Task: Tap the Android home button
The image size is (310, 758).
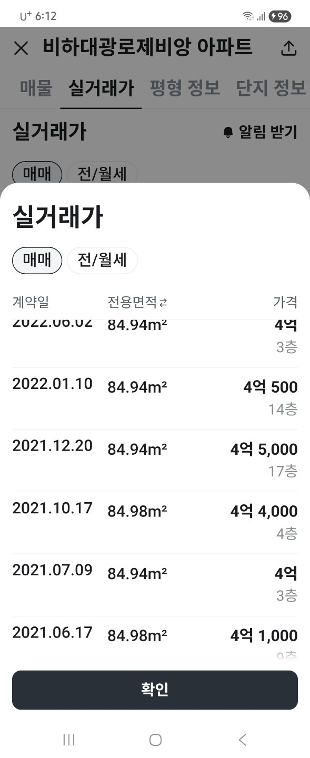Action: click(155, 740)
